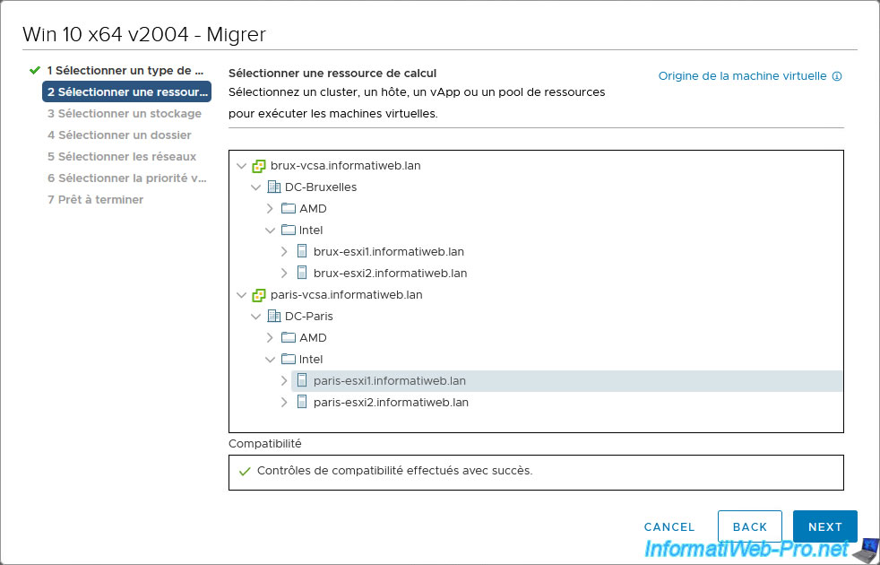Open step 2 Sélectionner une ressource
The height and width of the screenshot is (565, 880).
pyautogui.click(x=127, y=91)
